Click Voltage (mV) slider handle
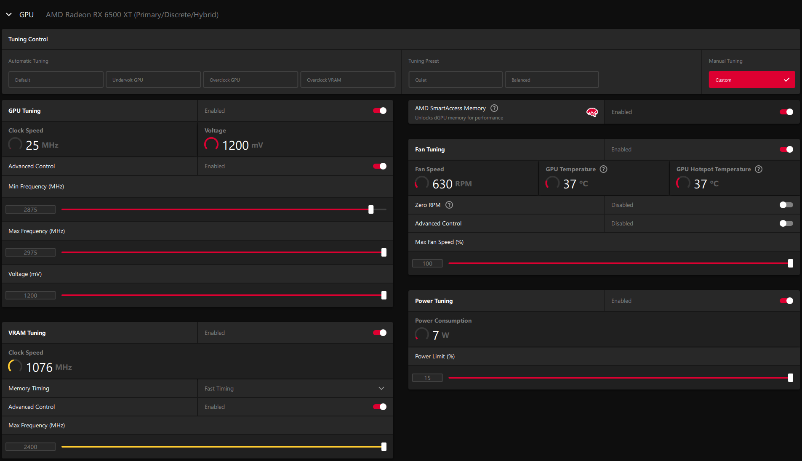Screen dimensions: 802x461 pos(384,295)
